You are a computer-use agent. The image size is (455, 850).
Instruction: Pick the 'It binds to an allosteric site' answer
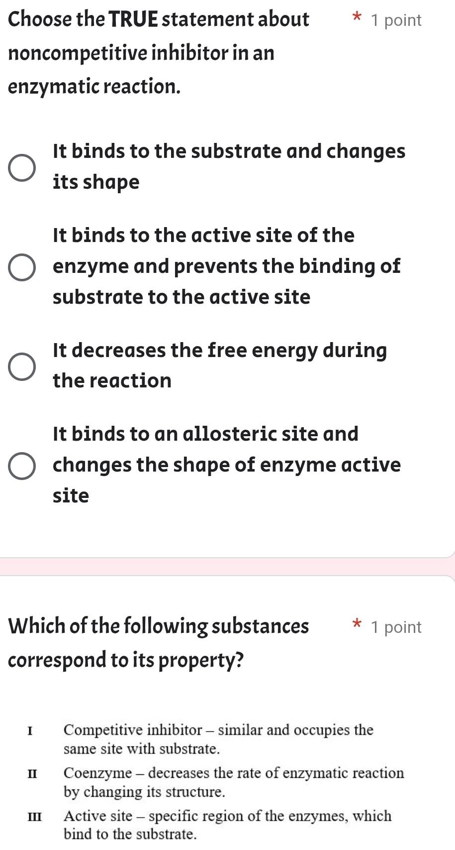coord(22,465)
